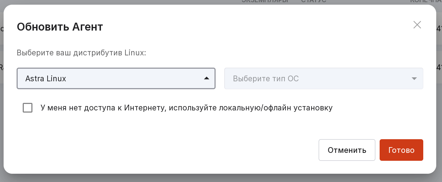The height and width of the screenshot is (182, 442).
Task: Close the Обновить Агент dialog with X
Action: (417, 25)
